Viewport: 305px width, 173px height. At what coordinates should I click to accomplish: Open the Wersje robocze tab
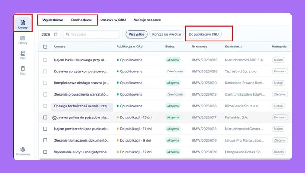pos(147,20)
